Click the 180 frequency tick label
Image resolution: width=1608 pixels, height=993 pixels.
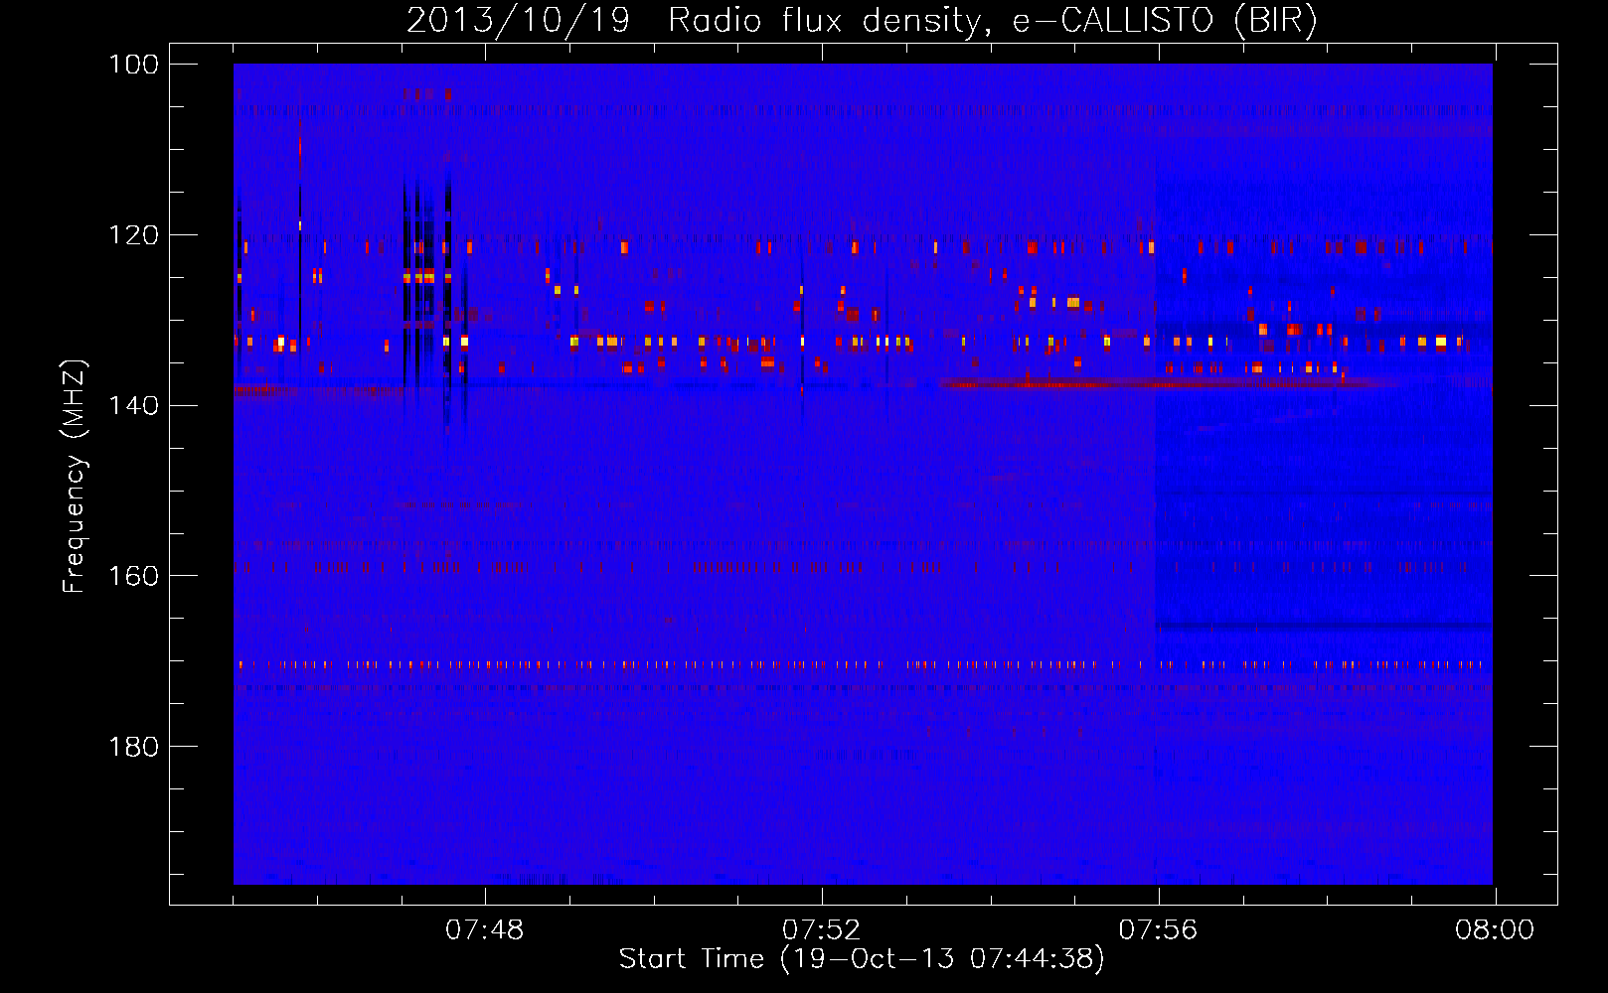tap(134, 747)
